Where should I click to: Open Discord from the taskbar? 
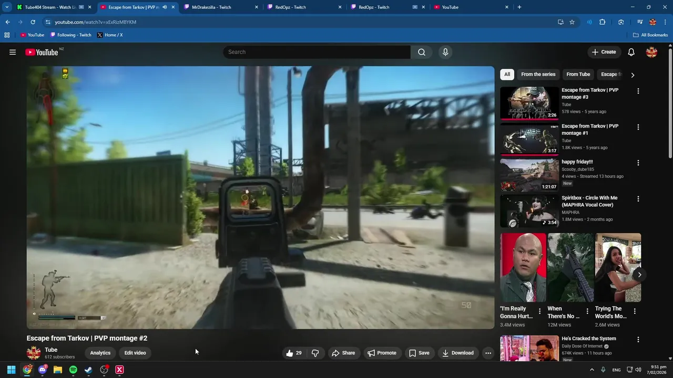pos(43,370)
